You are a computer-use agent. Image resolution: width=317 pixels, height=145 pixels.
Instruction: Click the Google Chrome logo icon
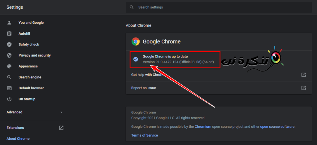point(136,42)
